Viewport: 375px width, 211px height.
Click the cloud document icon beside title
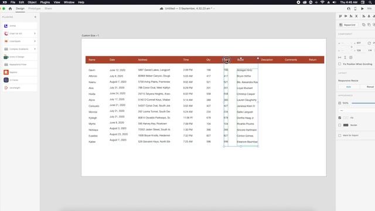point(162,8)
